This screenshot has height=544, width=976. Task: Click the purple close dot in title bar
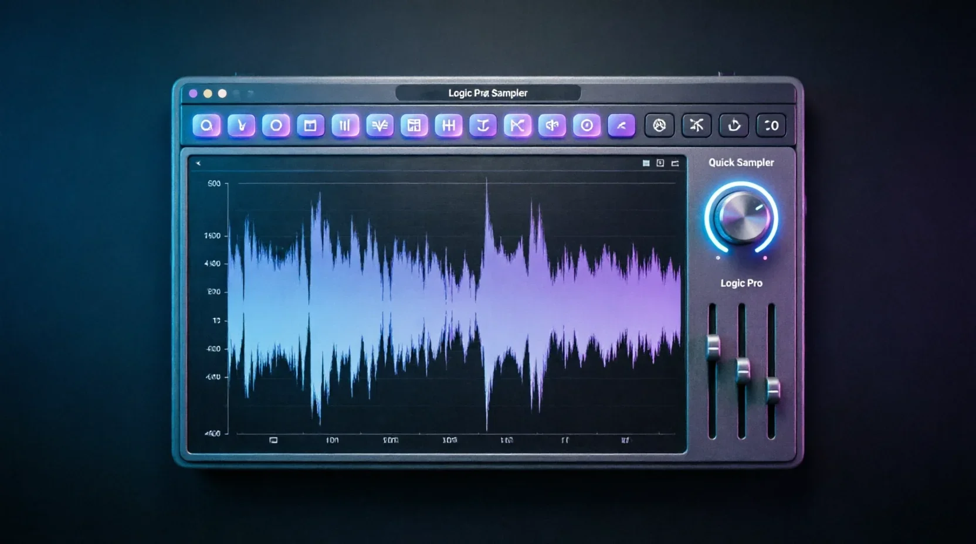(193, 94)
